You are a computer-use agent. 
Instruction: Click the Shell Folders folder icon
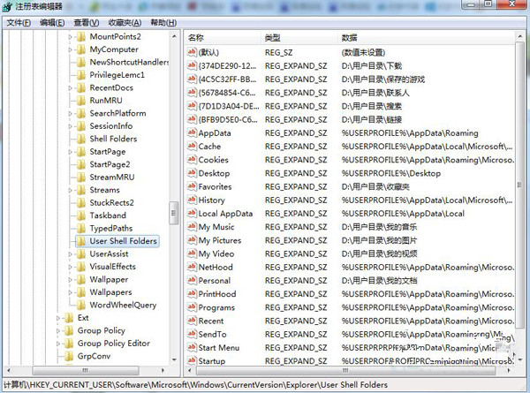pyautogui.click(x=81, y=139)
